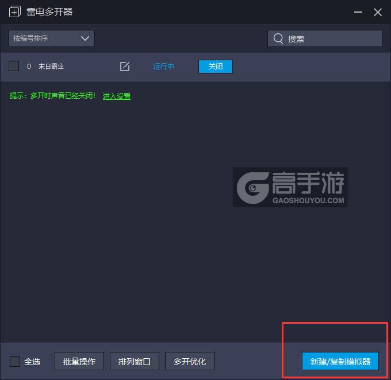Viewport: 391px width, 380px height.
Task: Click the 雷电多开器 app logo icon
Action: 15,12
